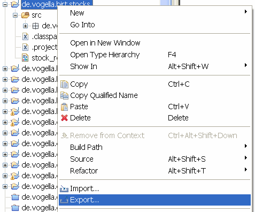Click the Copy Qualified Name icon

coord(64,95)
